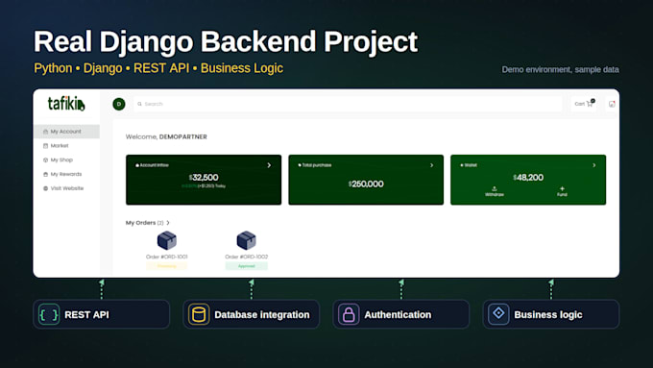653x368 pixels.
Task: Click the $250,000 total purchase amount
Action: click(366, 184)
